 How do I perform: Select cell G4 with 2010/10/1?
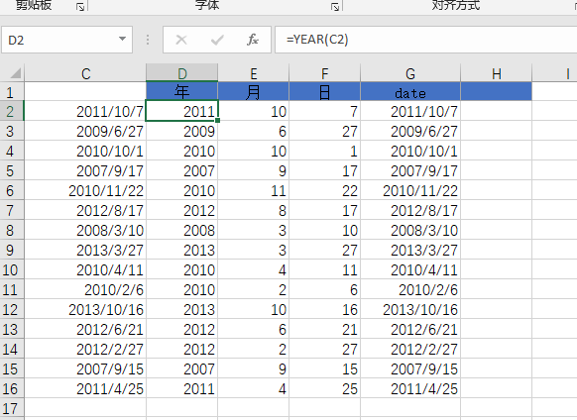coord(410,151)
